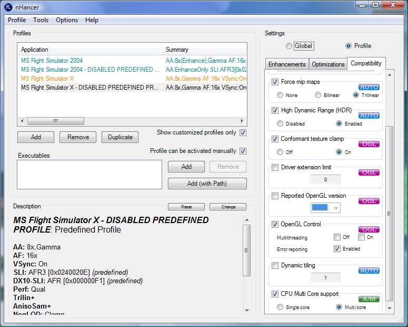Click the OGL badge for Conformant texture clamp

369,143
